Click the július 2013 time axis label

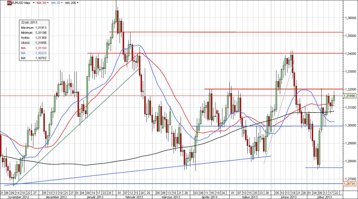(325, 197)
